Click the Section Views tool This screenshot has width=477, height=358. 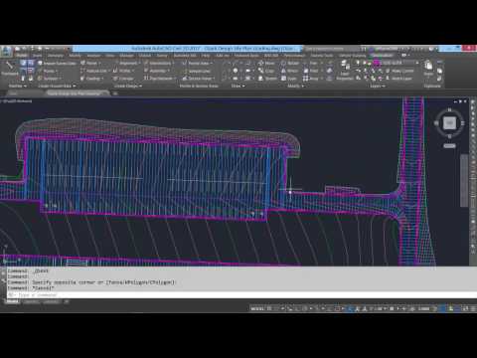[199, 79]
